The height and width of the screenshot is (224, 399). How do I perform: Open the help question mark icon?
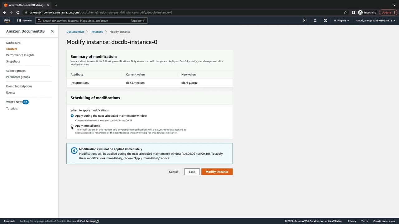(x=325, y=21)
